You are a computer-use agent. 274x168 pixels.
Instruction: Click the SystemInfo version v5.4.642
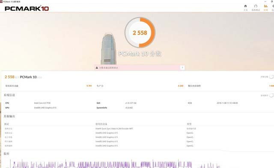(129, 108)
